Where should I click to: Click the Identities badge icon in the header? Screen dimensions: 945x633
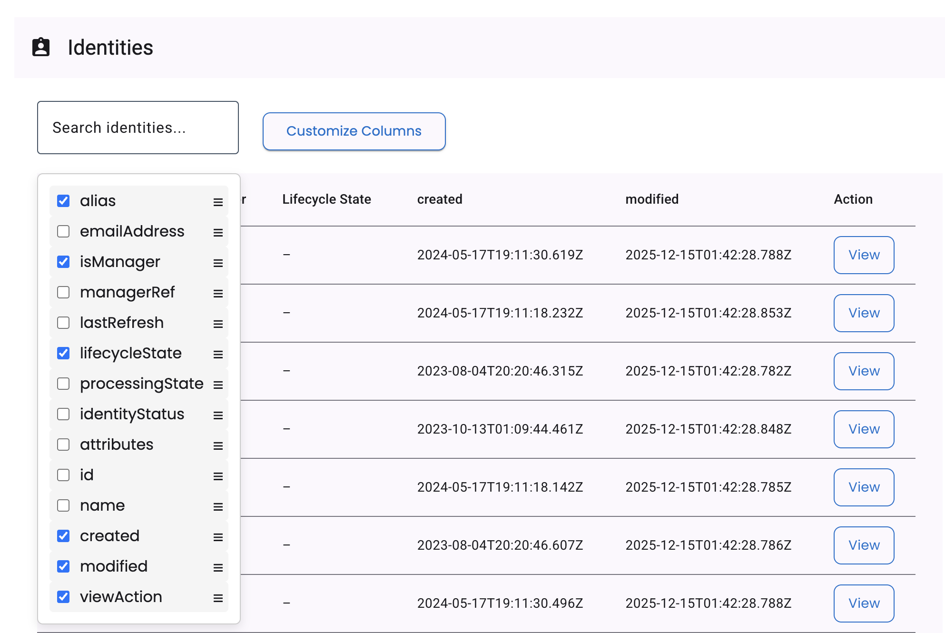[x=41, y=47]
